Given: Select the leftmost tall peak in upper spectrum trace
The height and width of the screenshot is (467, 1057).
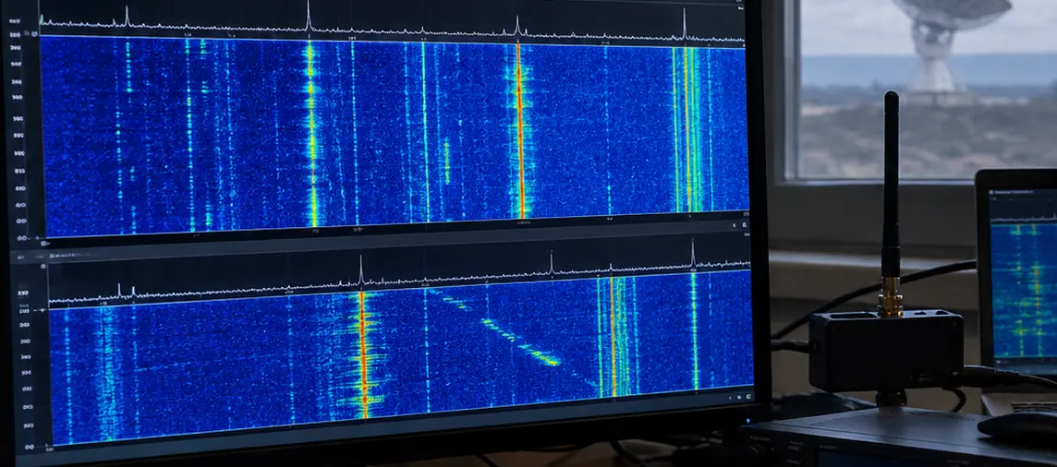Looking at the screenshot, I should [126, 17].
